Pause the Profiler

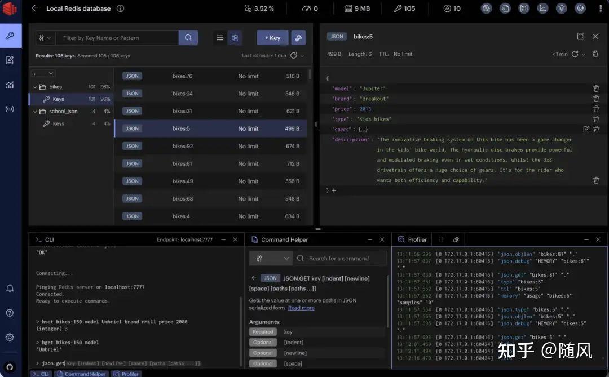[441, 239]
